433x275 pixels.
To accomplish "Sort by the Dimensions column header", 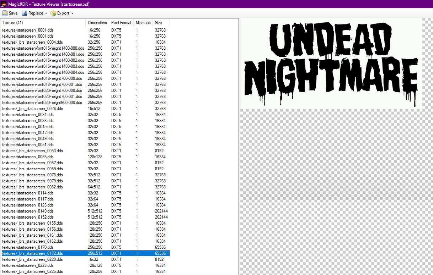I will pos(98,23).
